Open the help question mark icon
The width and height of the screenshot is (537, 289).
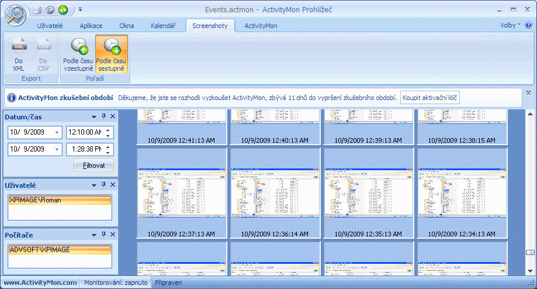(528, 25)
